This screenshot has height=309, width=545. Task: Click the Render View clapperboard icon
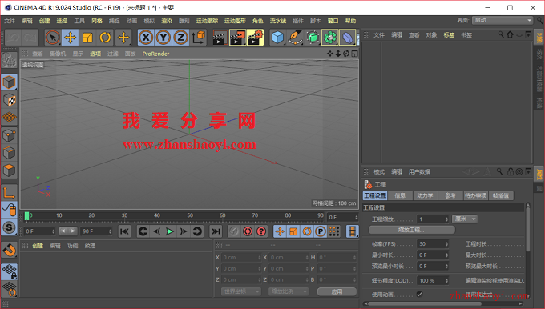tap(220, 38)
